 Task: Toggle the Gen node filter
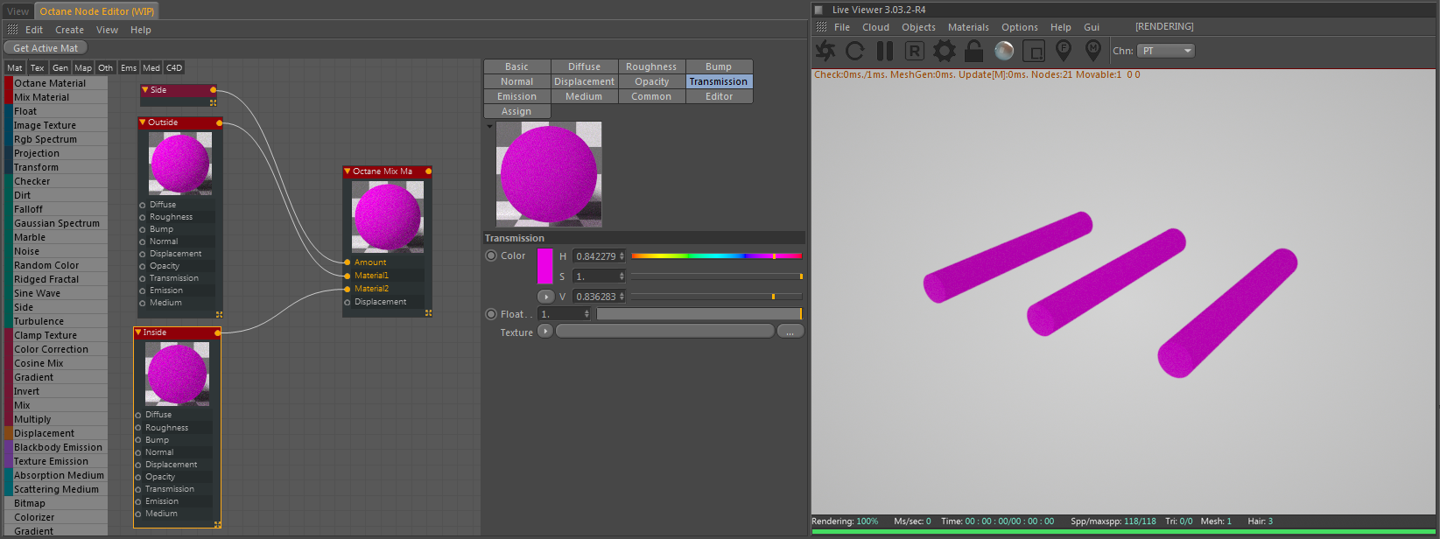tap(60, 67)
